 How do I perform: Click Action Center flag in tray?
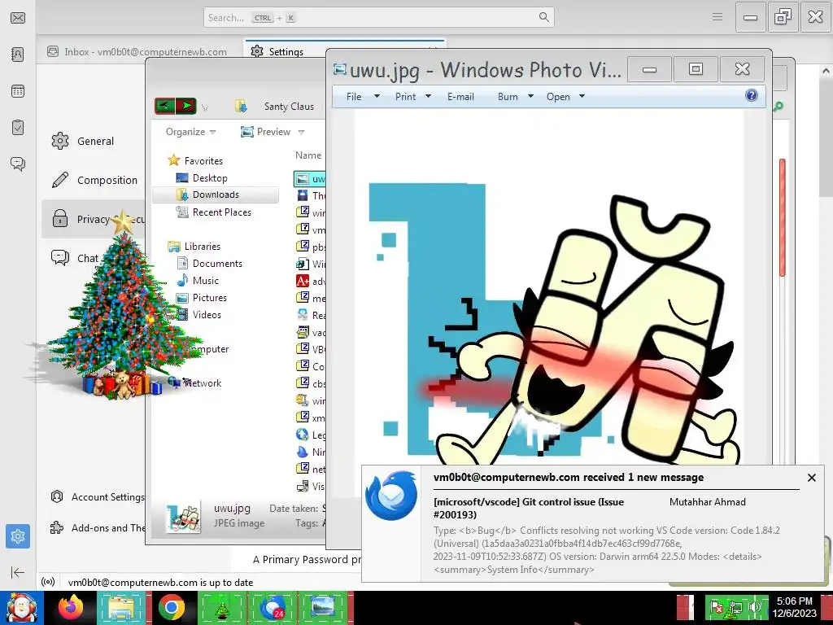point(717,607)
